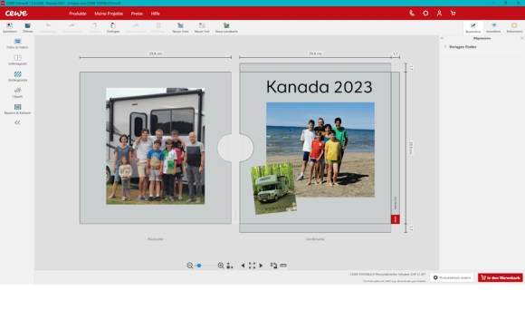The height and width of the screenshot is (329, 525).
Task: Open the Hilfe menu
Action: click(x=155, y=14)
